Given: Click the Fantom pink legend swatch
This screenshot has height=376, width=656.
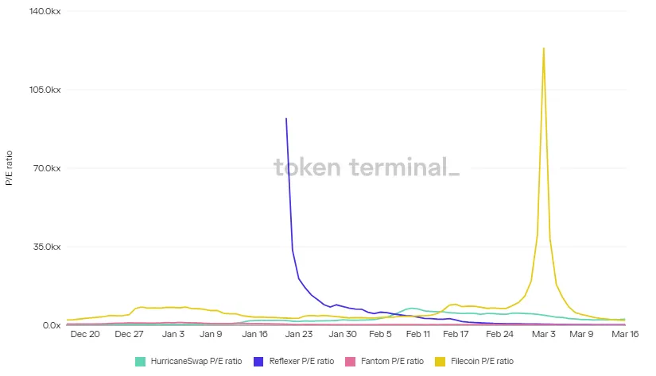Looking at the screenshot, I should click(x=350, y=362).
